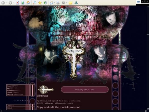Image resolution: width=149 pixels, height=112 pixels.
Task: Open the dropdown beside the gray square icon
Action: (x=67, y=3)
